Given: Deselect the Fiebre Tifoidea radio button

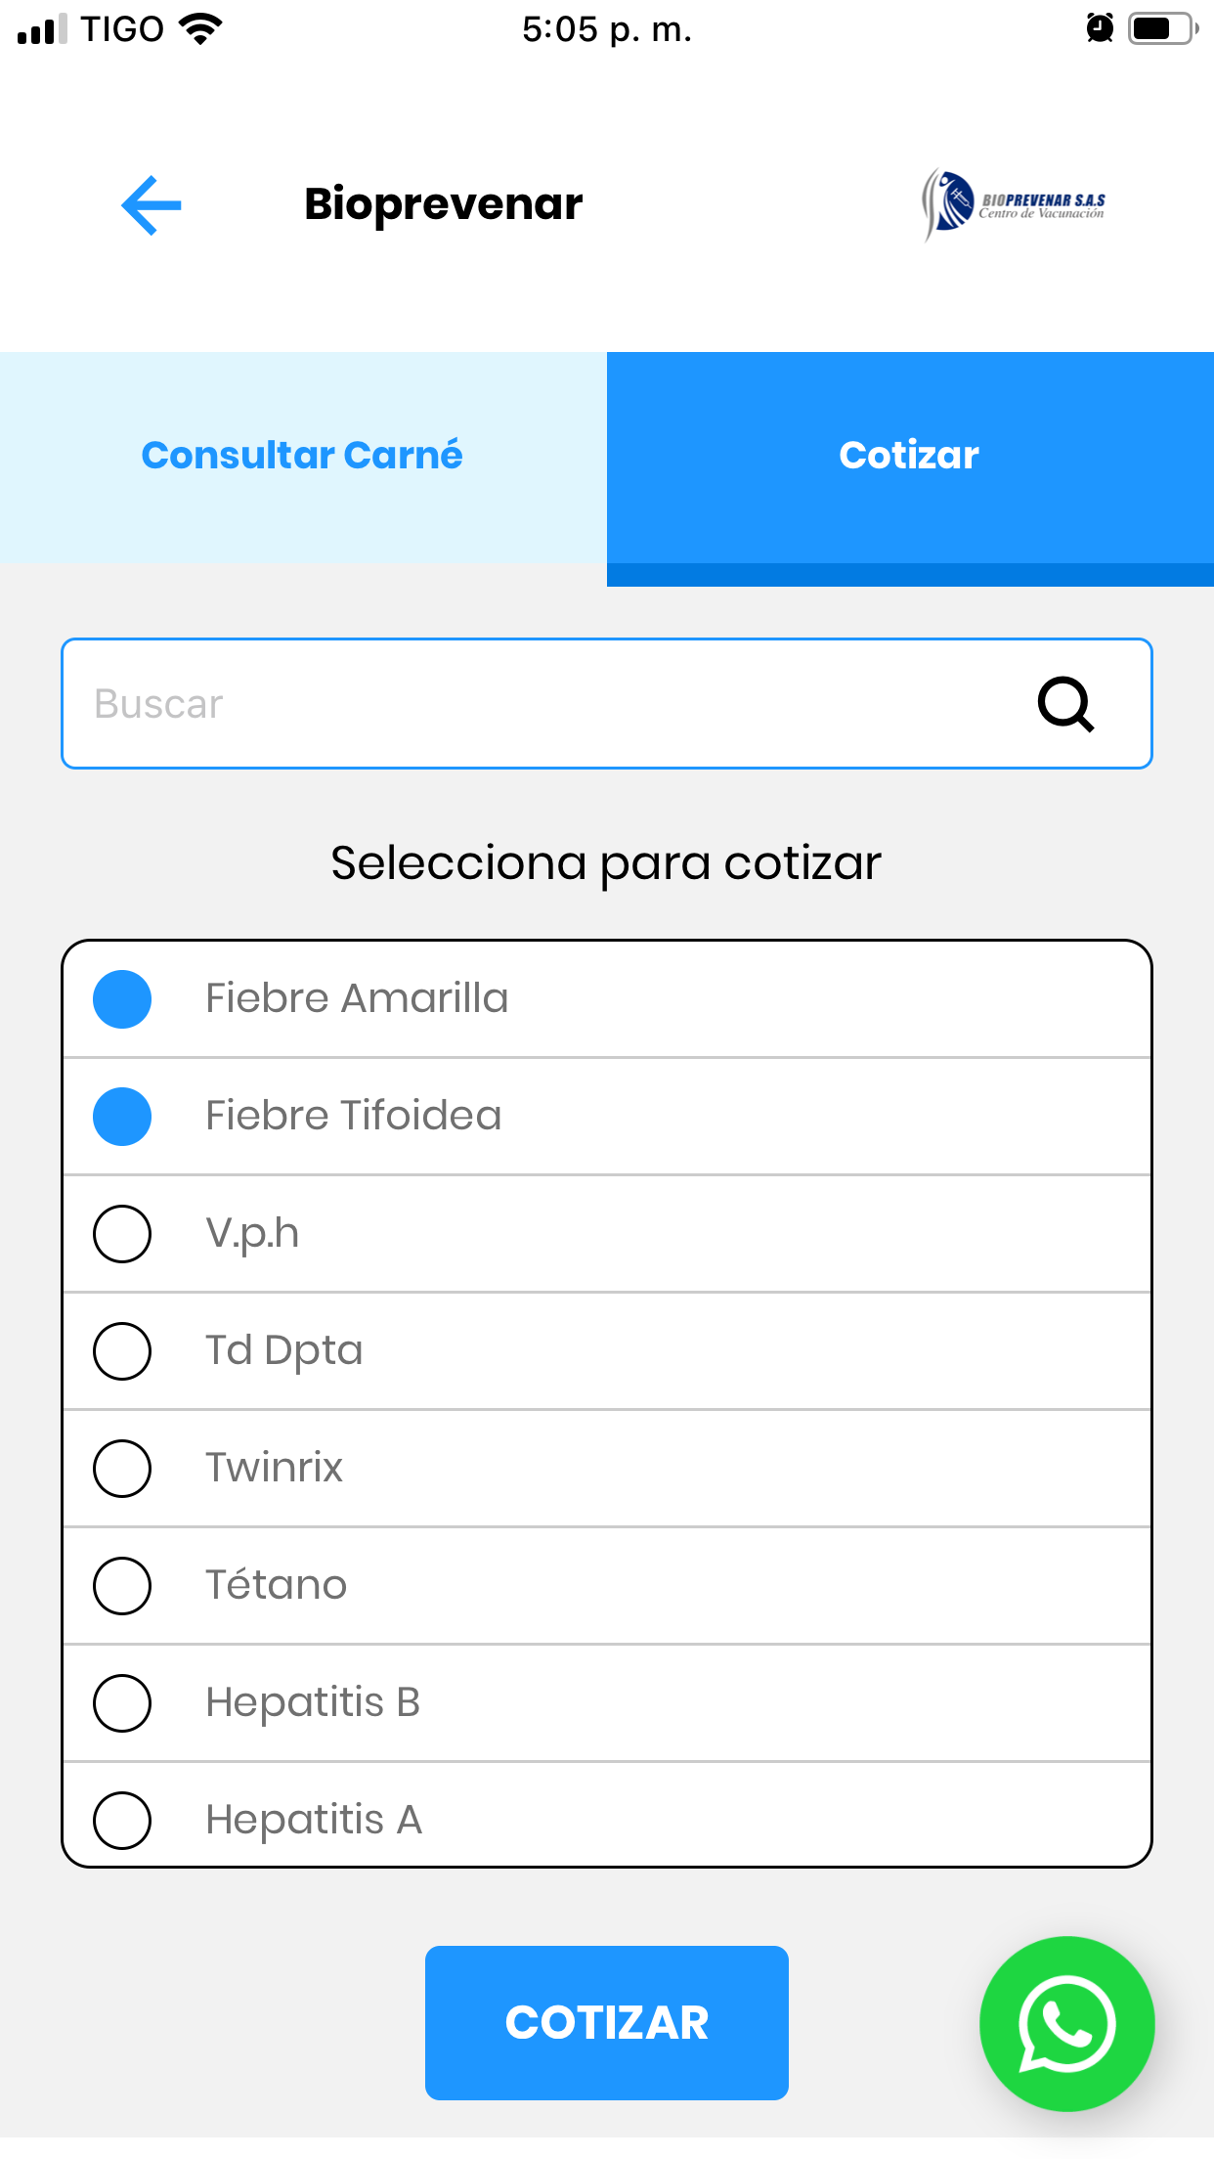Looking at the screenshot, I should 122,1117.
